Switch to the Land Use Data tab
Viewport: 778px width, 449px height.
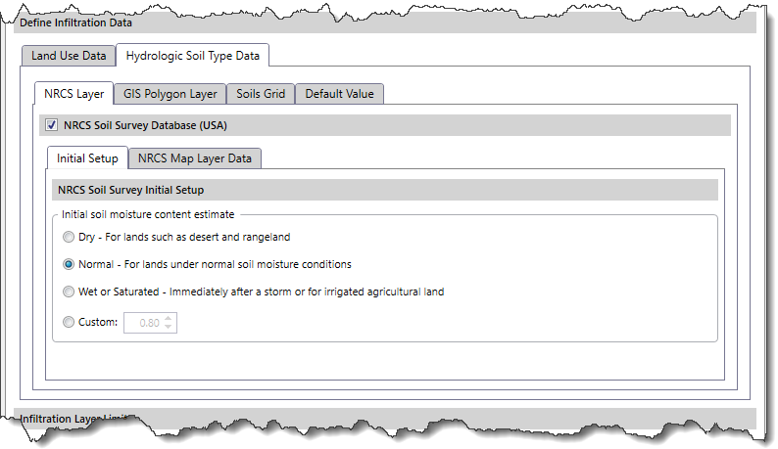click(69, 56)
